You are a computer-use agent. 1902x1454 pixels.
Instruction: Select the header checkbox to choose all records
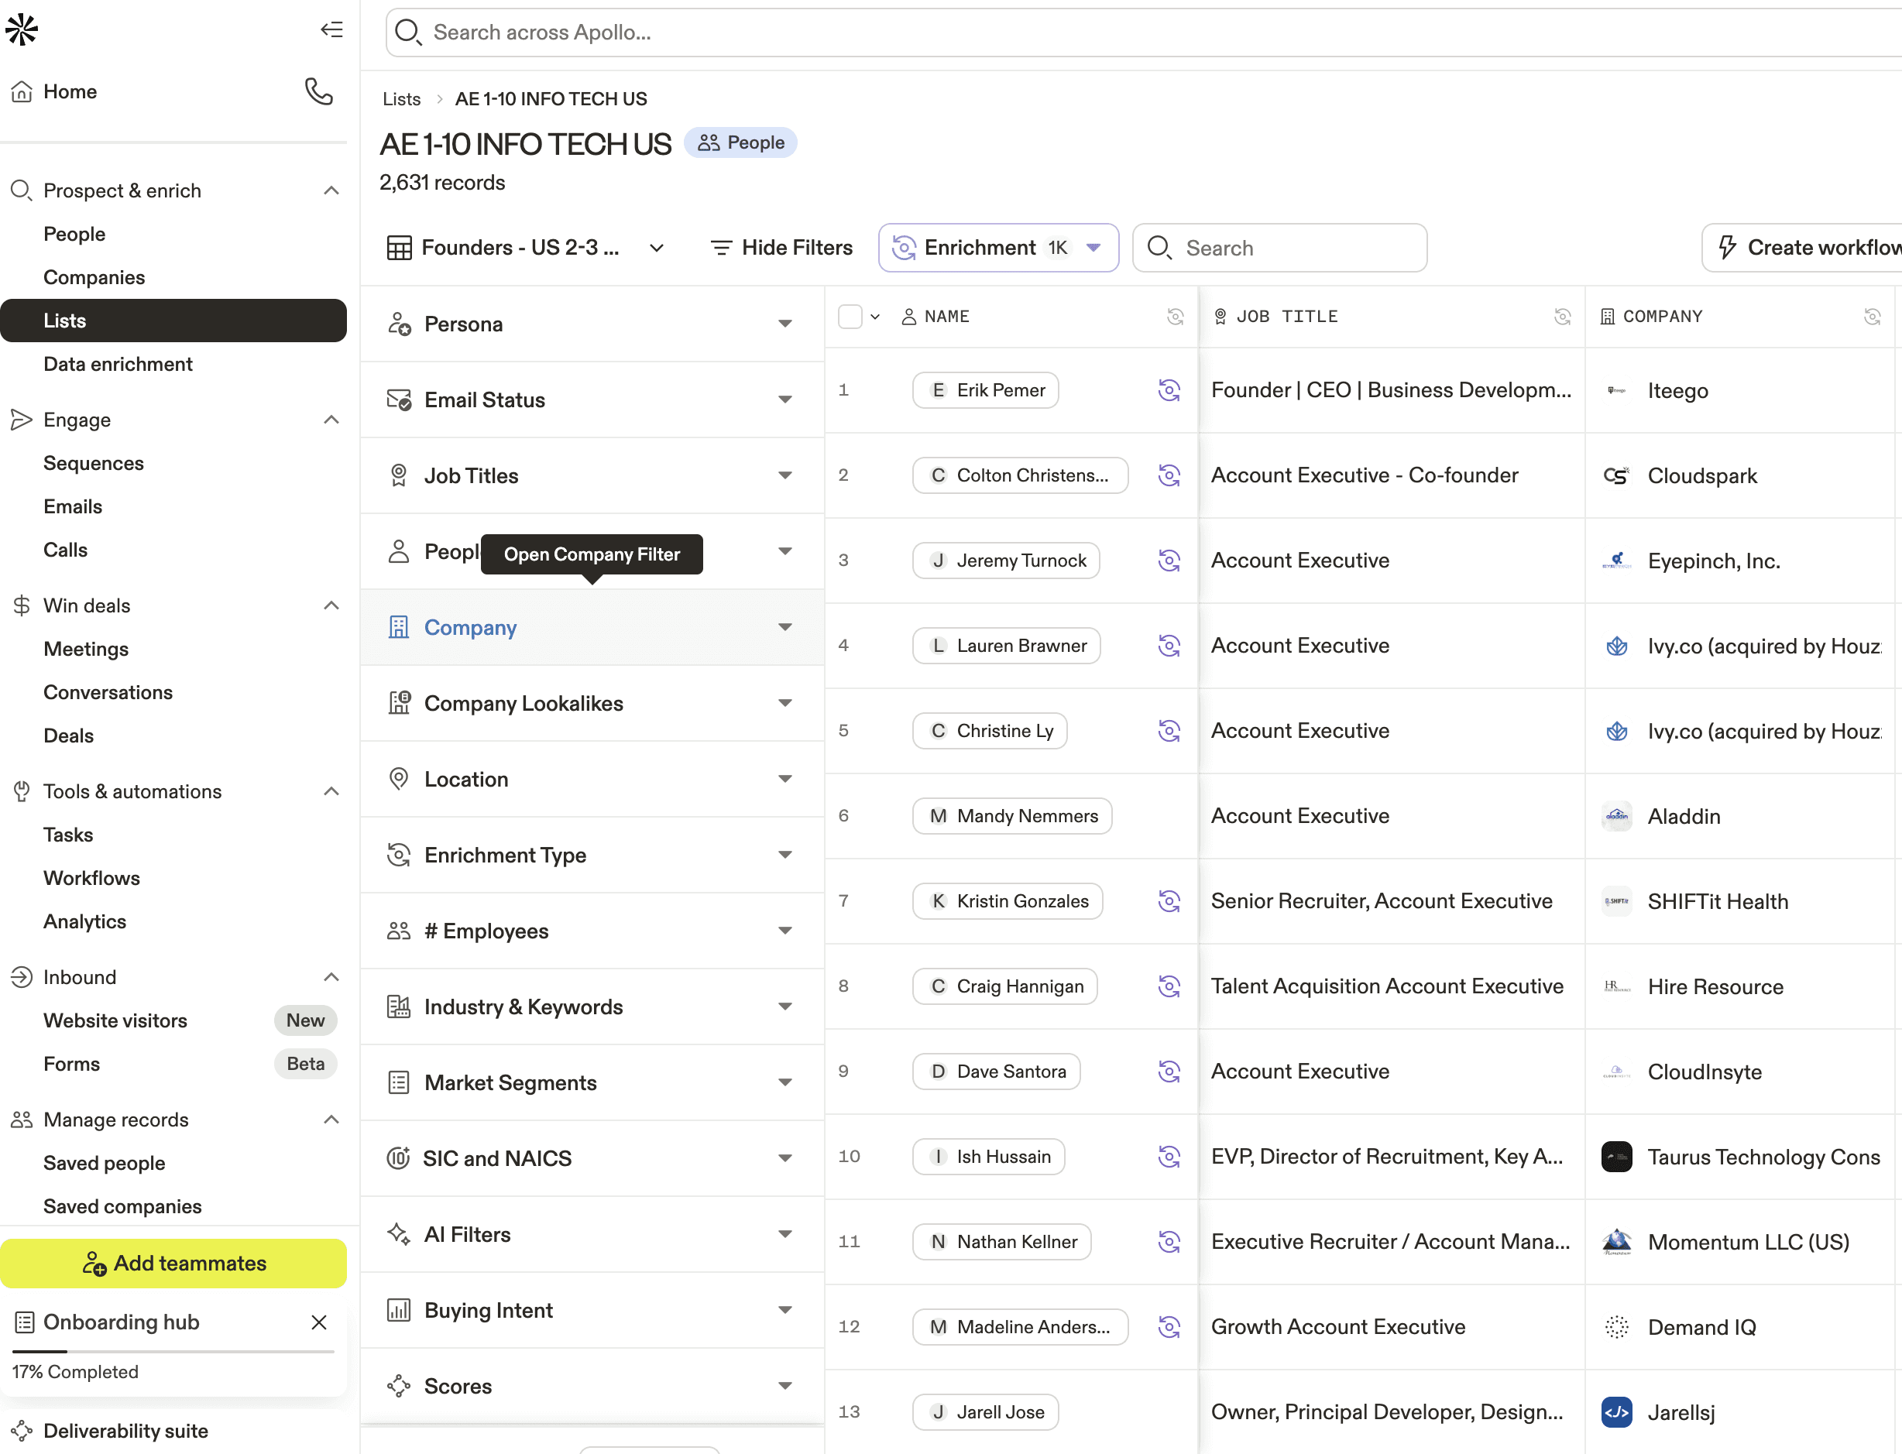click(850, 316)
